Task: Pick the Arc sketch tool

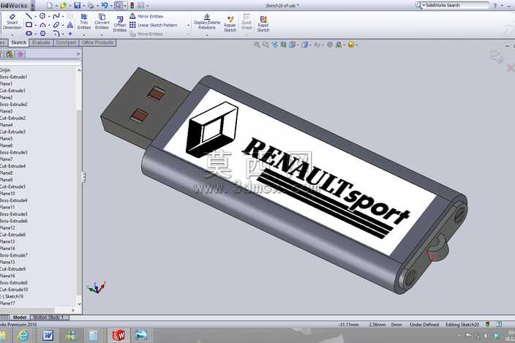Action: [x=42, y=25]
